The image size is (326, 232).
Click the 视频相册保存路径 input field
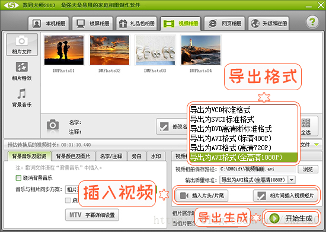pyautogui.click(x=257, y=169)
